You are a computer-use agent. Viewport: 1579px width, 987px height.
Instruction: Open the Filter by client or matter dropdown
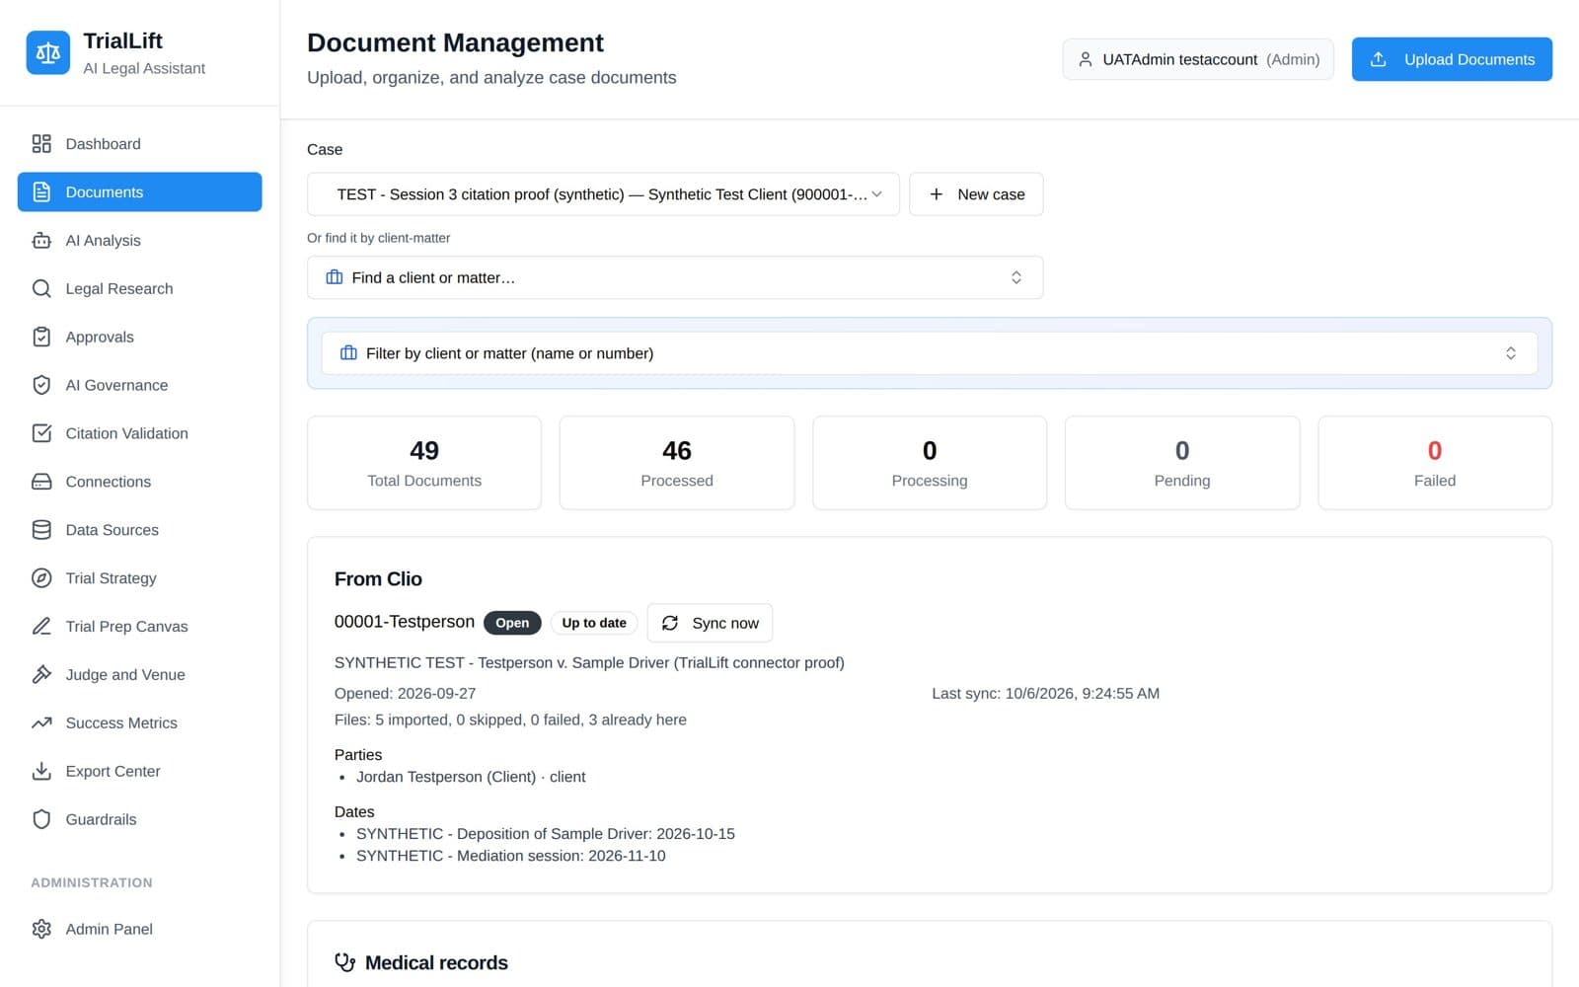pos(930,353)
